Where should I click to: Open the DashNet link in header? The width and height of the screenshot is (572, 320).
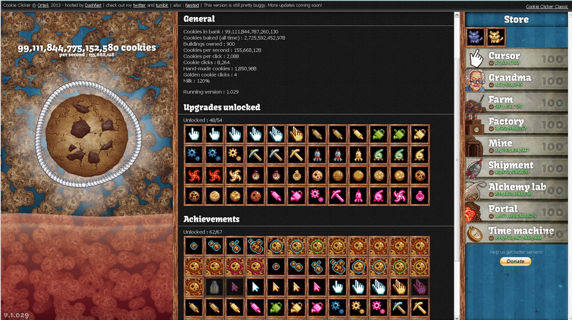click(x=93, y=6)
